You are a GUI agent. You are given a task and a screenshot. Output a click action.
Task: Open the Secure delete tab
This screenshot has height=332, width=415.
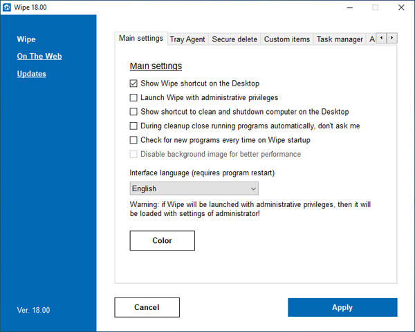click(x=234, y=39)
